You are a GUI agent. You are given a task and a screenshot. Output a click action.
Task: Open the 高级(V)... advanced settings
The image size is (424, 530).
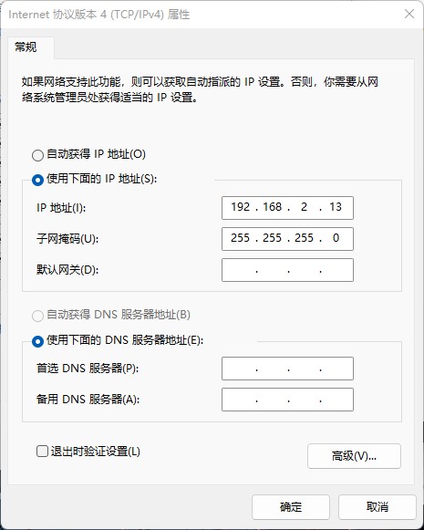tap(354, 456)
